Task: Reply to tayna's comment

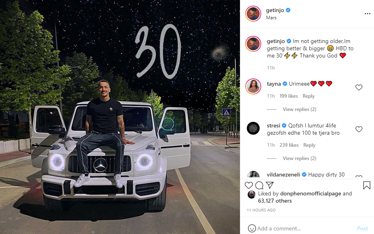Action: [309, 96]
